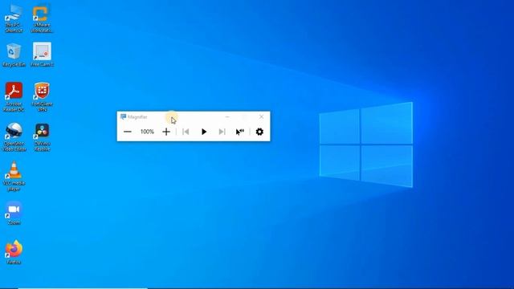Choose Read from here cursor icon
Image resolution: width=514 pixels, height=289 pixels.
pos(240,132)
